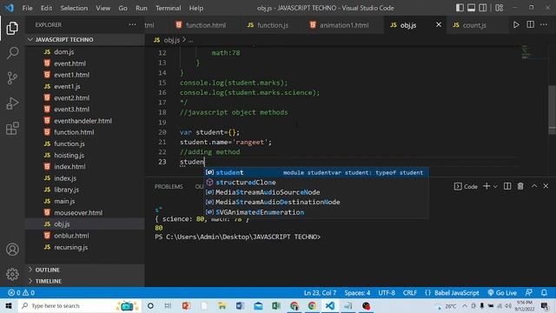Select obj.js file in the explorer

(85, 224)
